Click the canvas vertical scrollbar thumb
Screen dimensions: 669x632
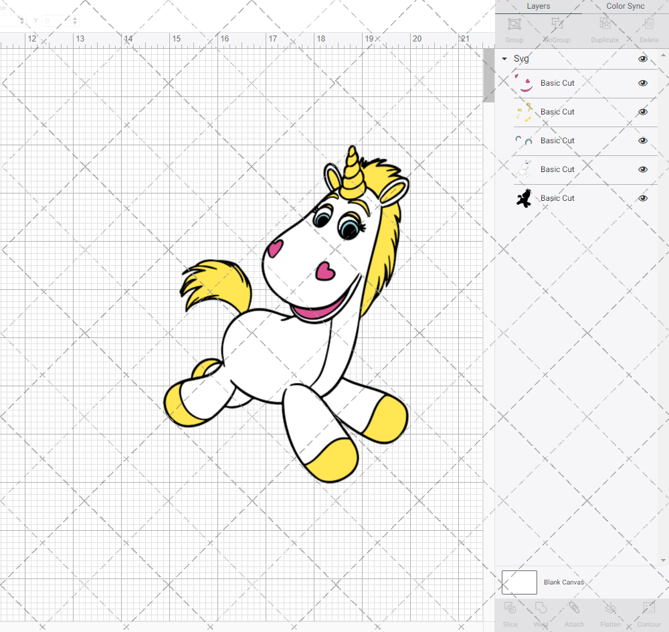coord(488,75)
